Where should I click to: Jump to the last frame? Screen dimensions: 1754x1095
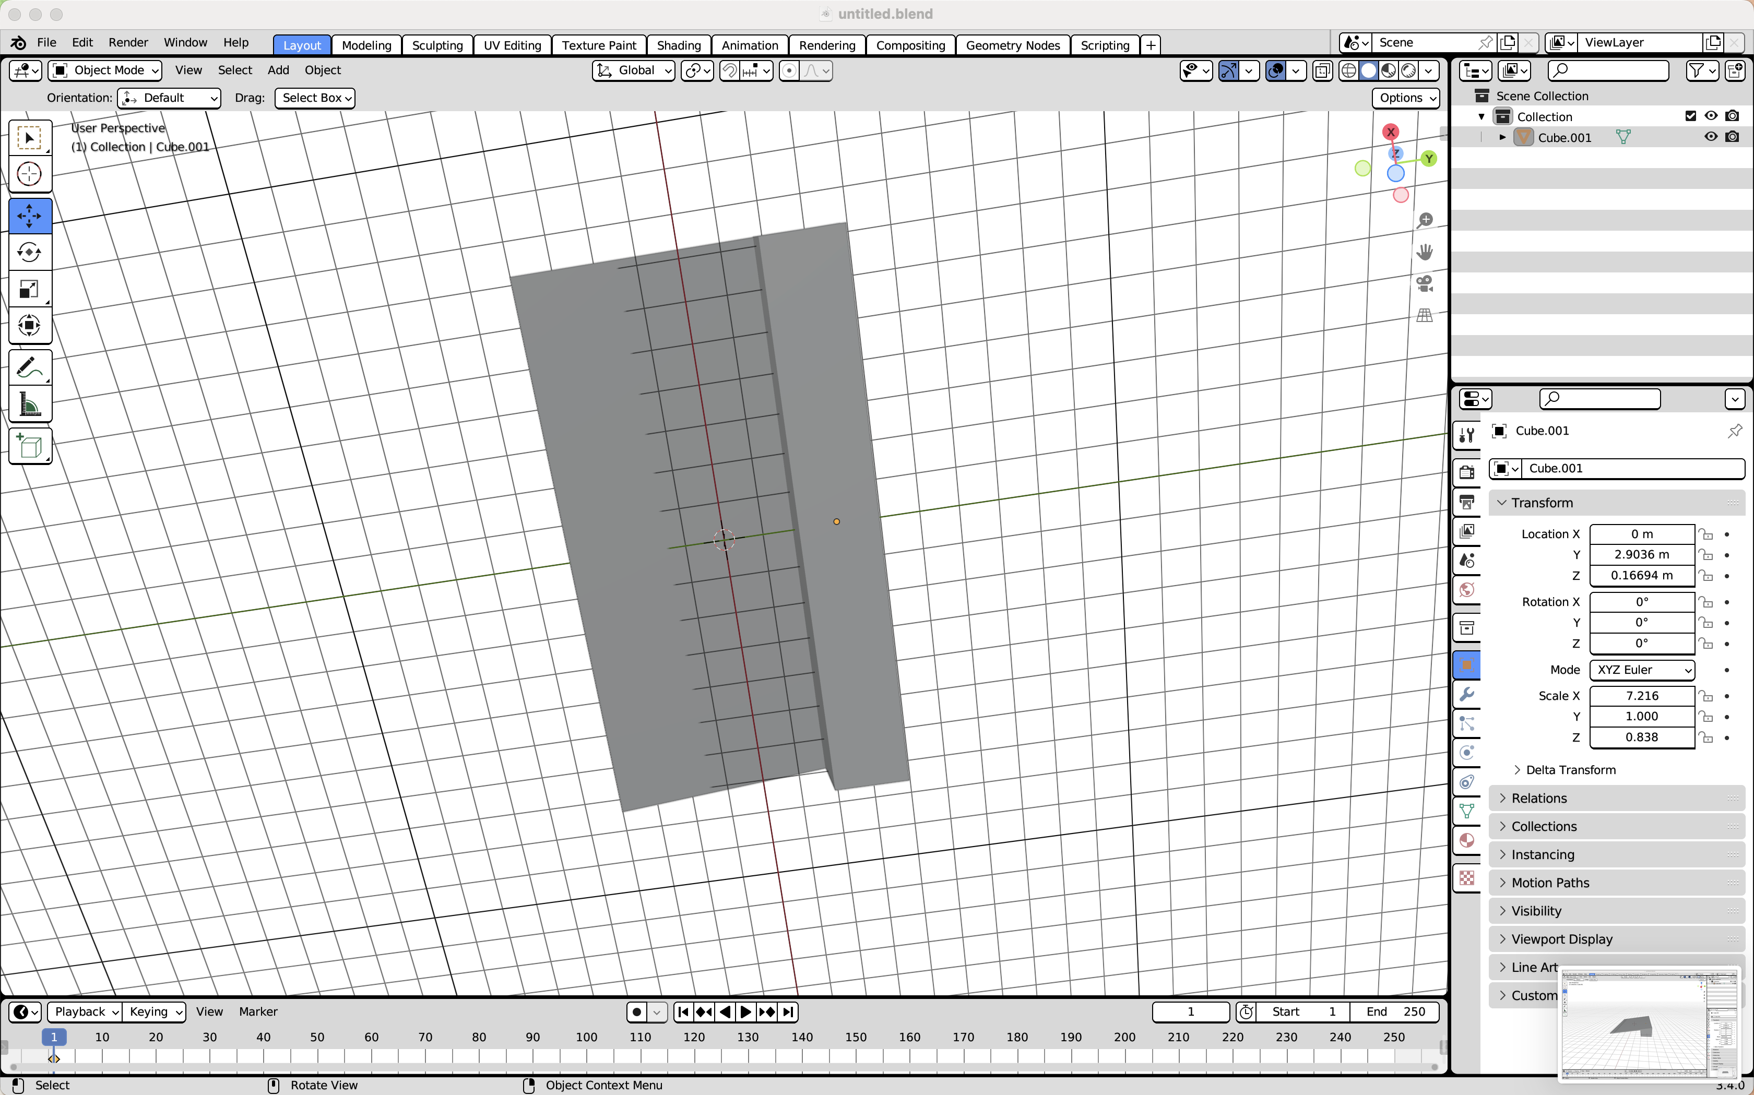point(789,1011)
